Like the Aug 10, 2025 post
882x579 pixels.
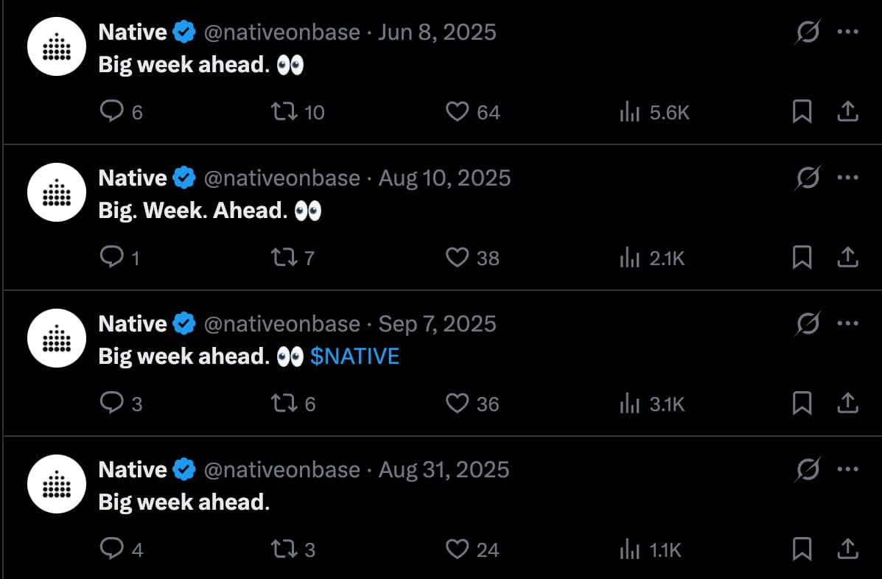pos(458,258)
